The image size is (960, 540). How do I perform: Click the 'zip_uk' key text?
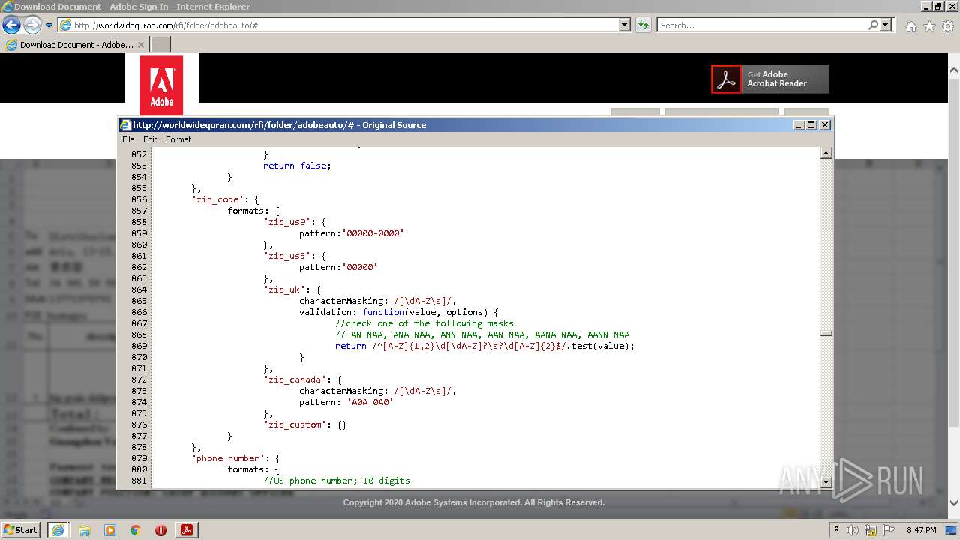[x=284, y=289]
